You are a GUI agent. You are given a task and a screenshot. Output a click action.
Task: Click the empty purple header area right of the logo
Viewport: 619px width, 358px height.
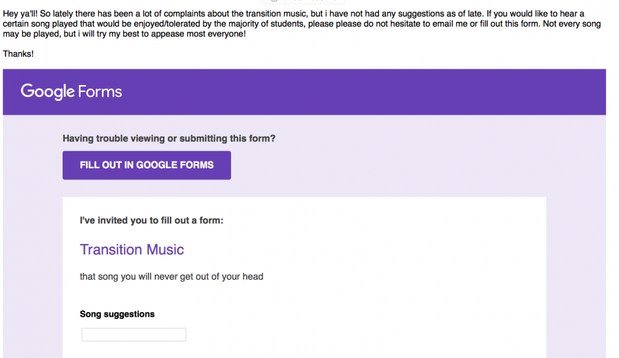point(363,92)
